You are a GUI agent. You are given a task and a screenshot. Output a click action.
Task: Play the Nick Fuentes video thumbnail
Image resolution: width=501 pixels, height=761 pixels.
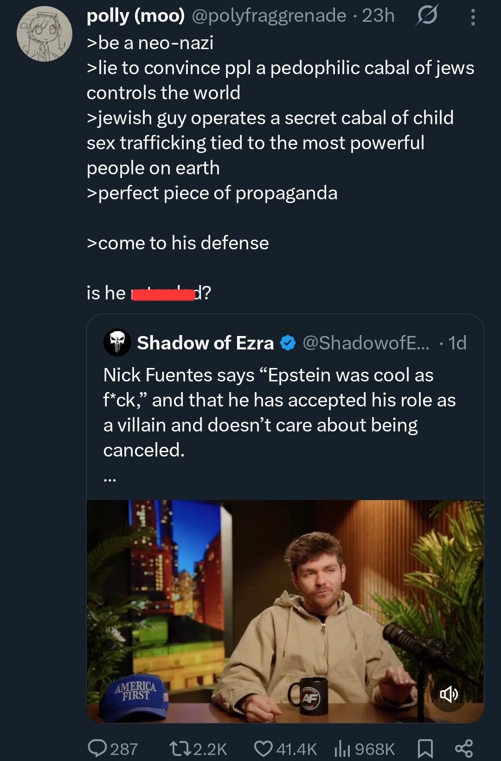click(x=285, y=611)
